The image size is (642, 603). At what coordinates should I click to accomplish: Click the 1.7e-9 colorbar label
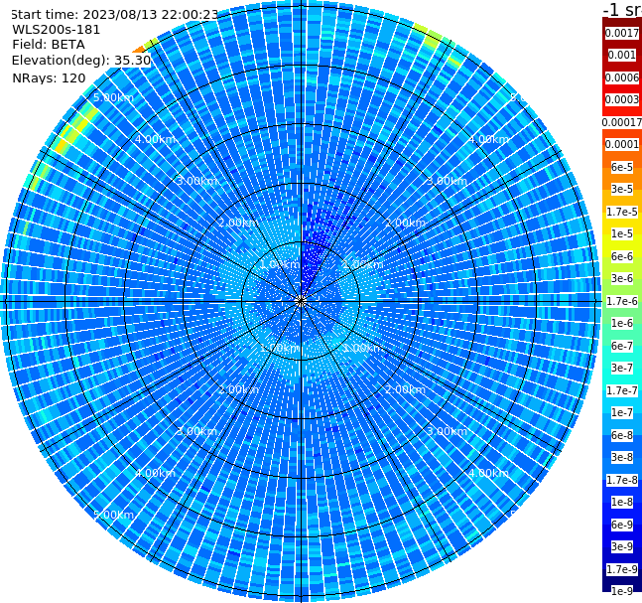[x=622, y=569]
